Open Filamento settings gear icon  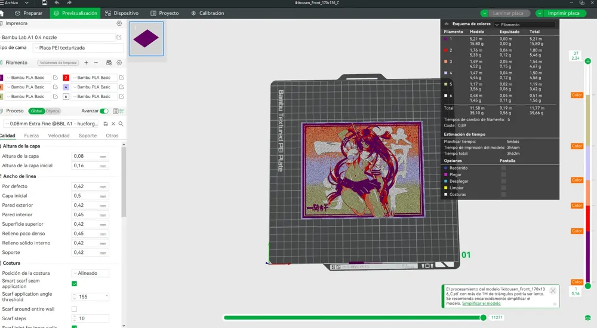119,63
